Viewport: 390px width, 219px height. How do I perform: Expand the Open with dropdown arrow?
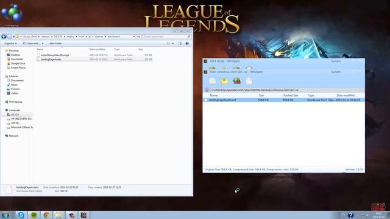43,43
